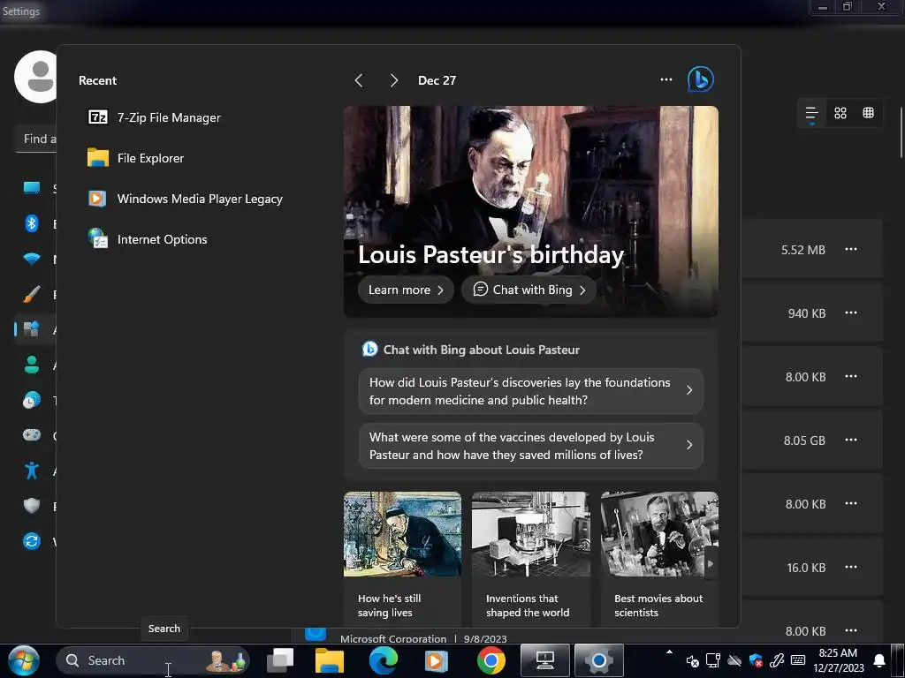Open more options for the 5.52 MB app
Image resolution: width=905 pixels, height=678 pixels.
point(851,250)
